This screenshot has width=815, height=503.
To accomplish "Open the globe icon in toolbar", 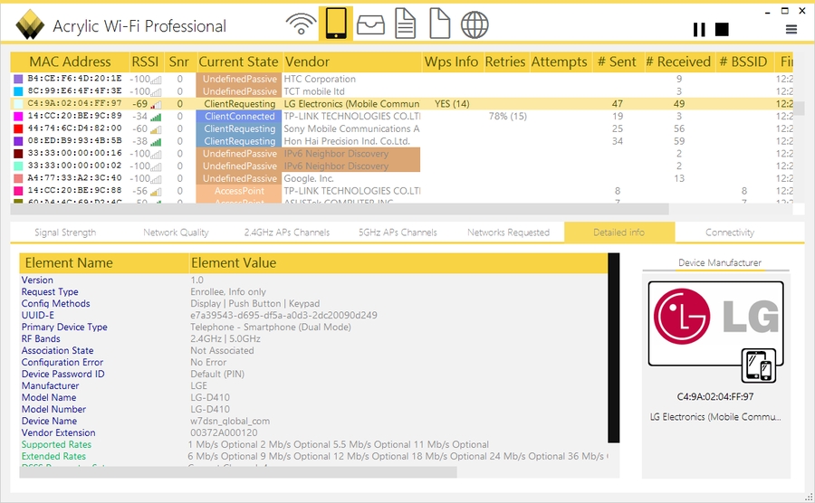I will [x=475, y=24].
